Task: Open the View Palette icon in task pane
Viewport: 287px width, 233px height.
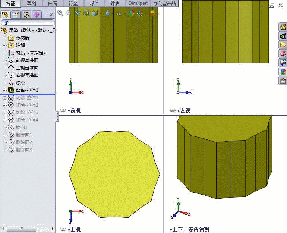Action: (x=283, y=62)
